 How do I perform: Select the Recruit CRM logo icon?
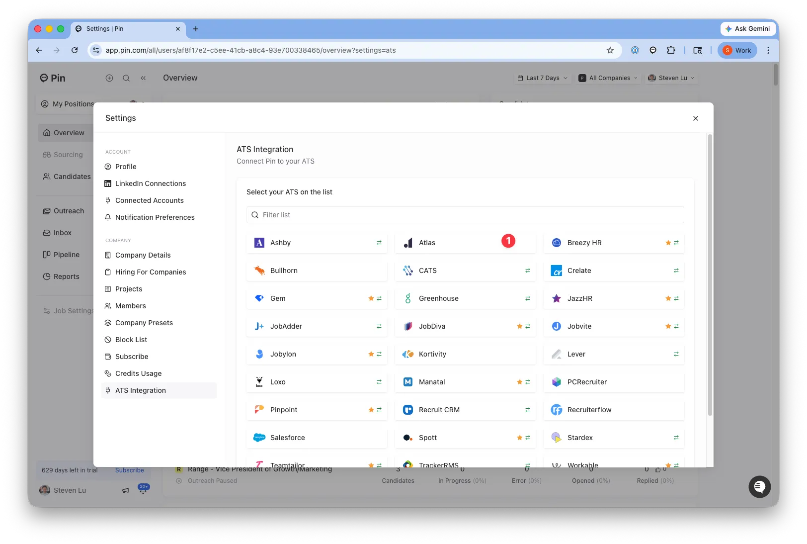(408, 410)
